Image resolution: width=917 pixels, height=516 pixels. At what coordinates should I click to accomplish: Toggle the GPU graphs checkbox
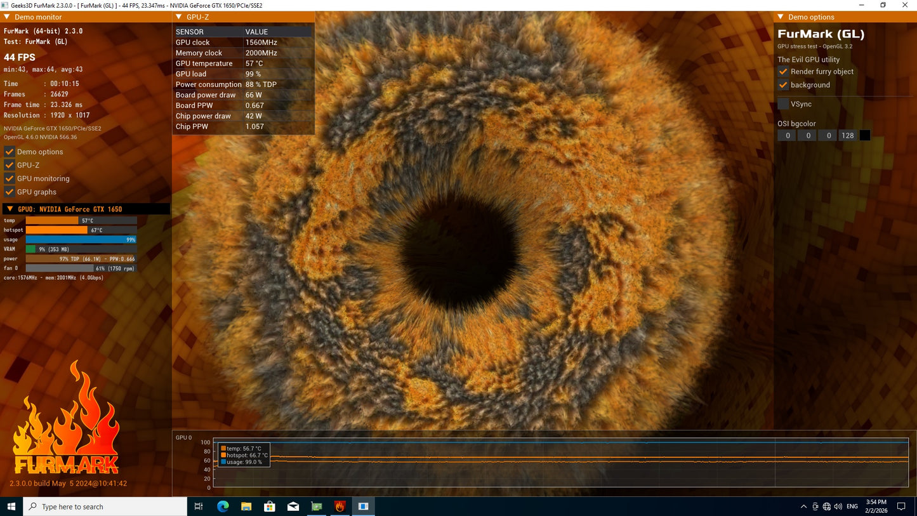10,192
